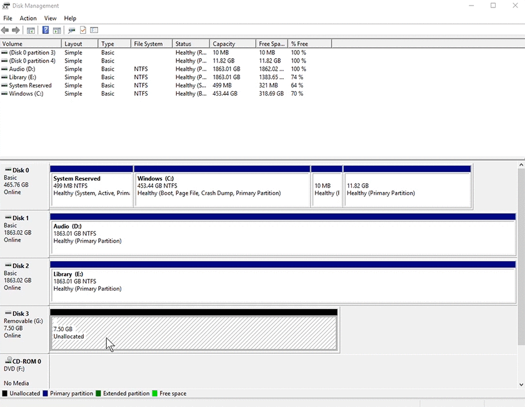
Task: Toggle the Show/Hide action pane toolbar button
Action: [57, 29]
